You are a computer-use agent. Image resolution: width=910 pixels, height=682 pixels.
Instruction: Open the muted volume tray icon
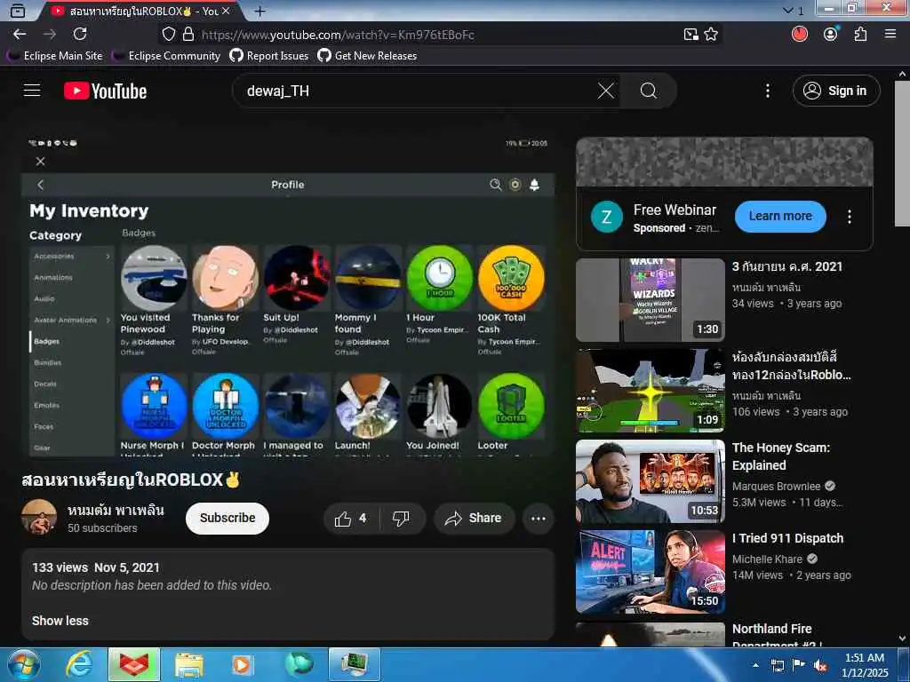click(x=820, y=665)
